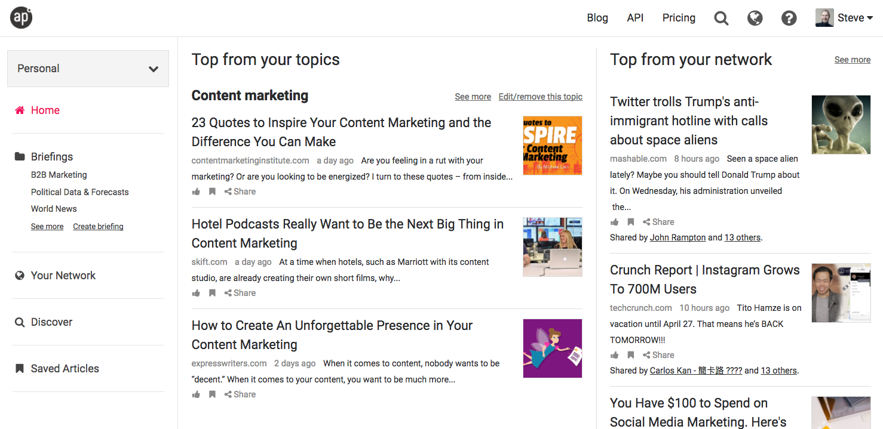Share the Hotel Podcasts article
The width and height of the screenshot is (883, 429).
pyautogui.click(x=240, y=293)
